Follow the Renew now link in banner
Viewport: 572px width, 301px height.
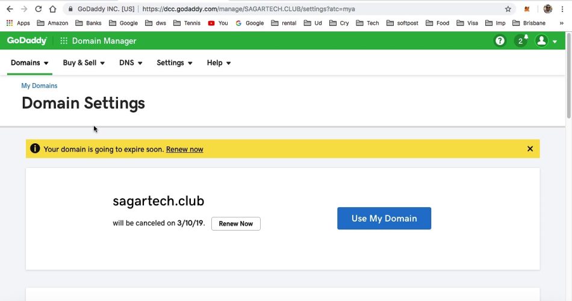coord(184,149)
